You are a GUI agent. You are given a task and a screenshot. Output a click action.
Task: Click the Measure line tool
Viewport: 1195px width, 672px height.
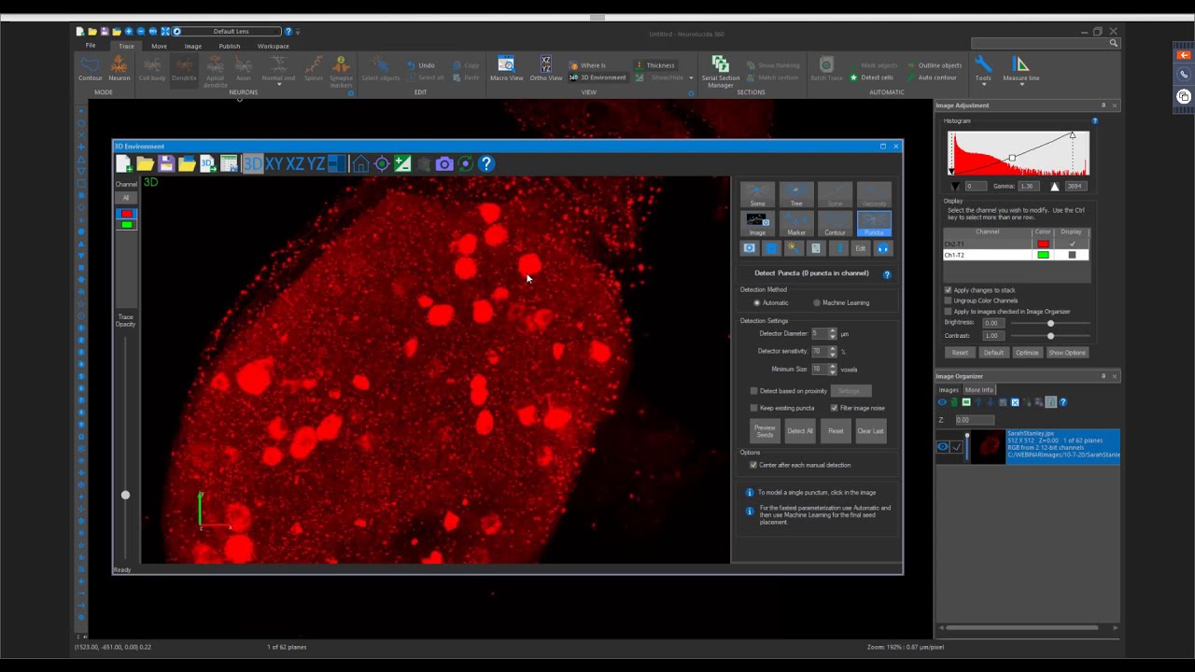coord(1020,68)
